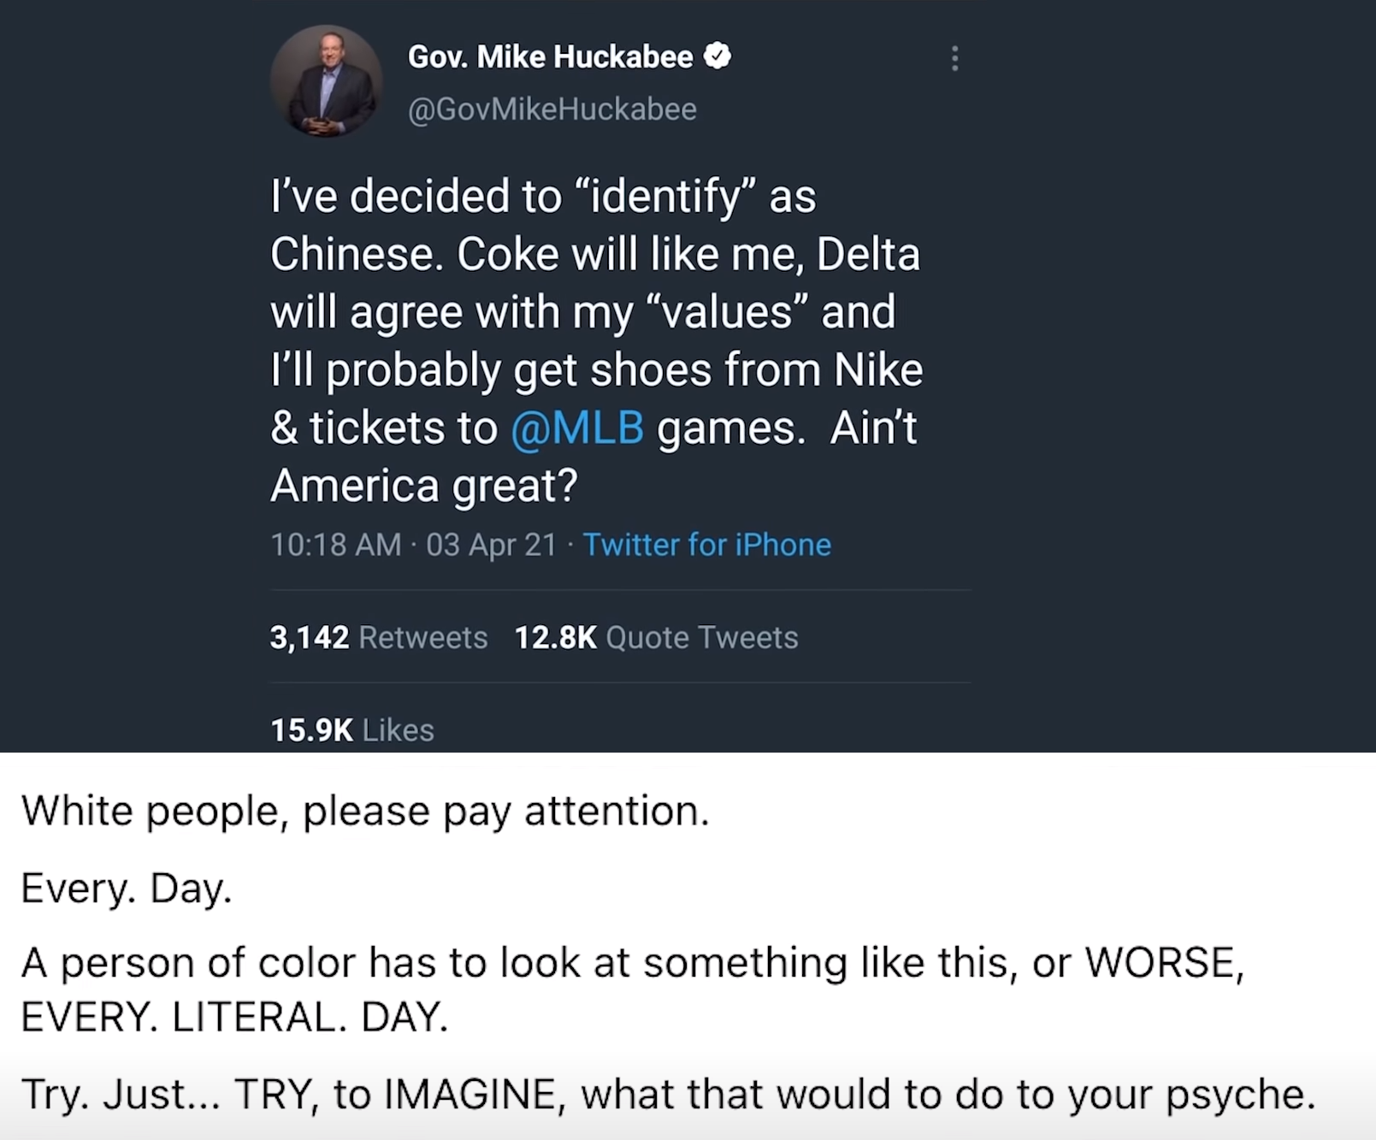Click the 'Try. Just... TRY, to IMAGINE' line
Viewport: 1376px width, 1140px height.
coord(668,1095)
